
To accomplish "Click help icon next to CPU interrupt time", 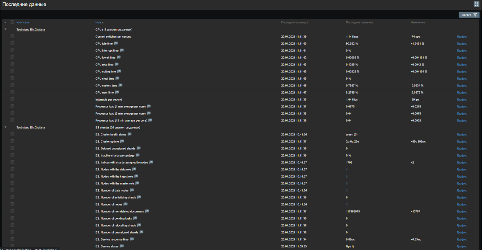I will (122, 50).
